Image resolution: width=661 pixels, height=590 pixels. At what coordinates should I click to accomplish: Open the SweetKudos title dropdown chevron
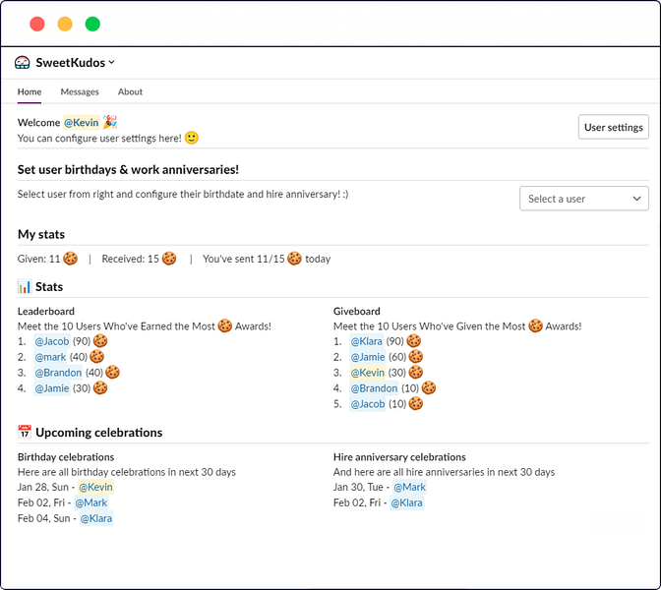tap(111, 62)
